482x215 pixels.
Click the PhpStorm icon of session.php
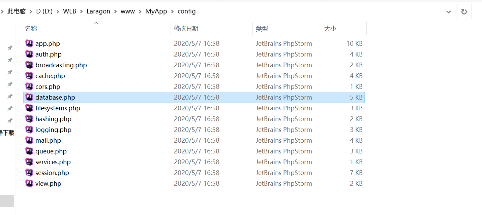(29, 172)
